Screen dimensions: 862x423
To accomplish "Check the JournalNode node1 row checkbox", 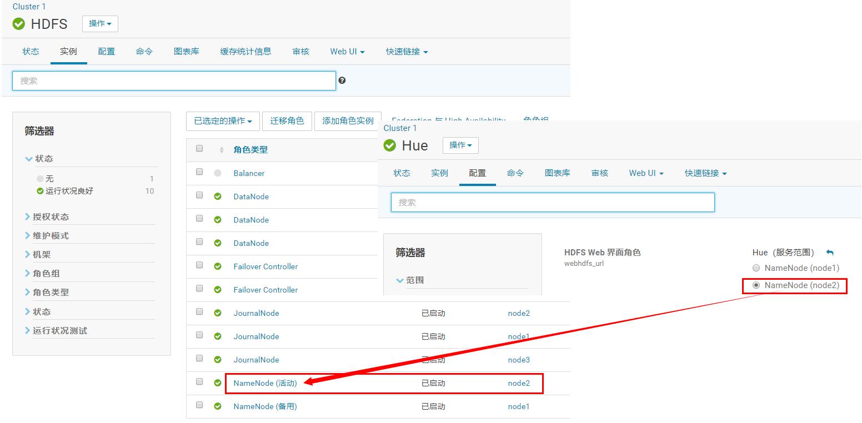I will (x=199, y=335).
